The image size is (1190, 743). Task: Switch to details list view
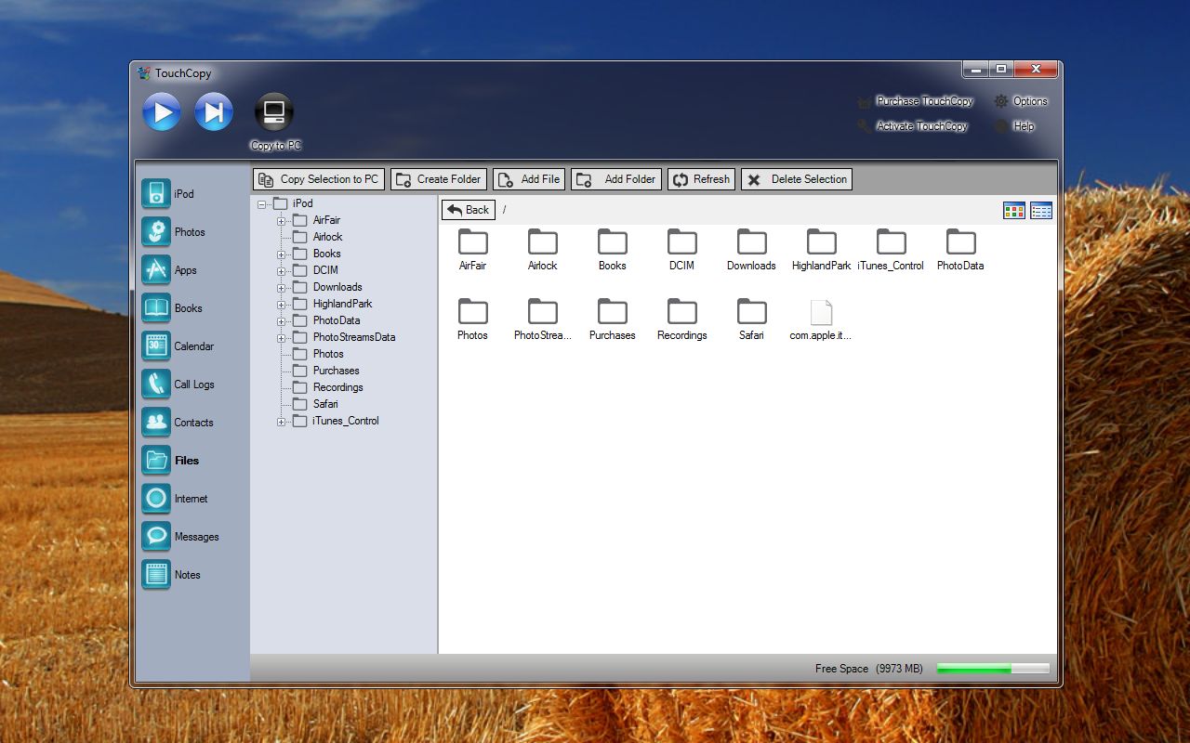(x=1041, y=211)
